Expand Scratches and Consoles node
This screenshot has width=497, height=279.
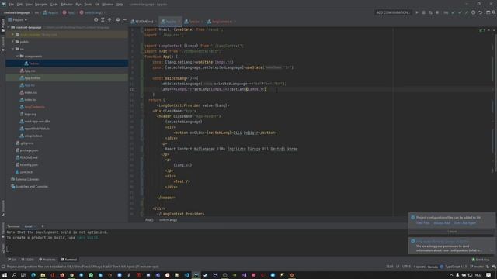[30, 187]
